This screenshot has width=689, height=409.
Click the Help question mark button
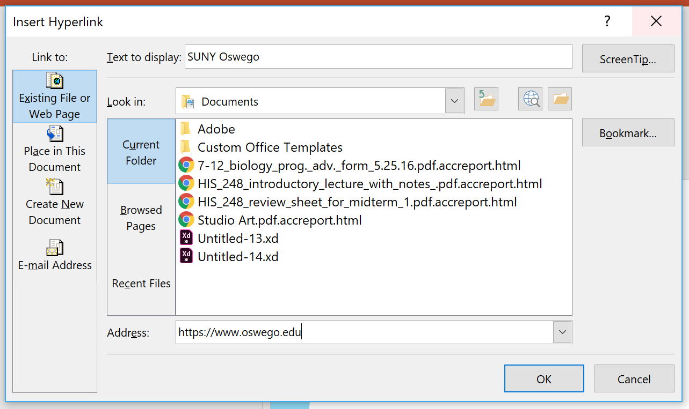(607, 21)
